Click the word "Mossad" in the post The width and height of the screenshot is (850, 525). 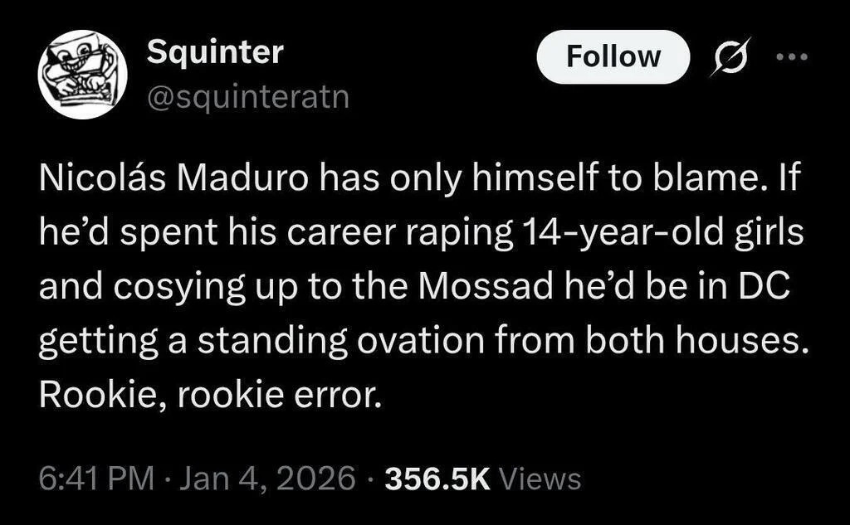[484, 288]
